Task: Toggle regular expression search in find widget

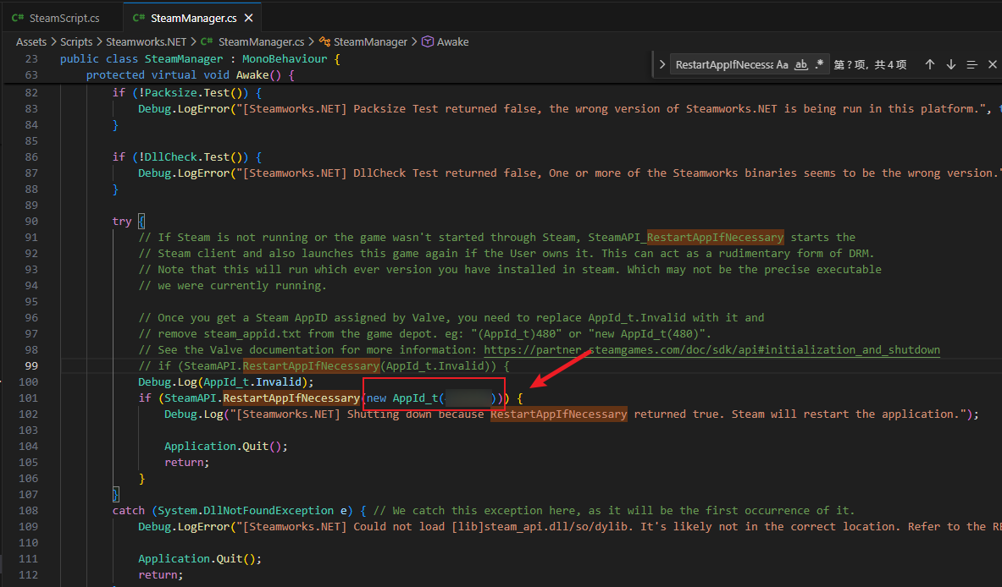Action: click(819, 64)
